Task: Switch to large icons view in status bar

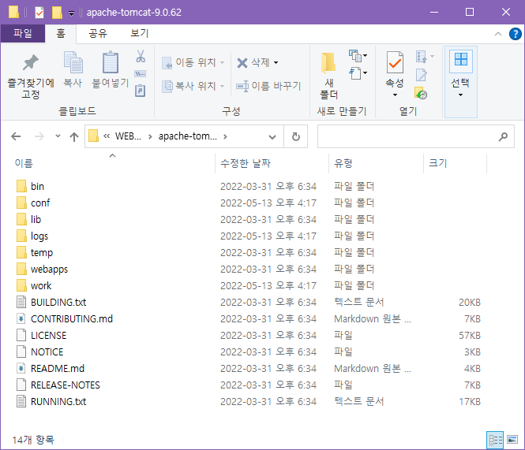Action: coord(512,440)
